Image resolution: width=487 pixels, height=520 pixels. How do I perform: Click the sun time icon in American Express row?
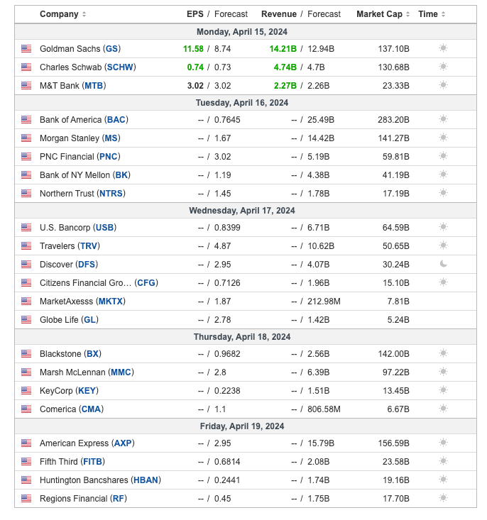(443, 443)
